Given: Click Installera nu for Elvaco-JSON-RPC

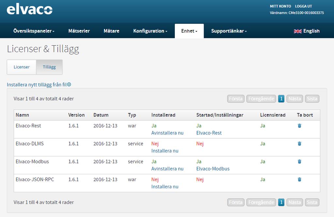Looking at the screenshot, I should tap(165, 187).
